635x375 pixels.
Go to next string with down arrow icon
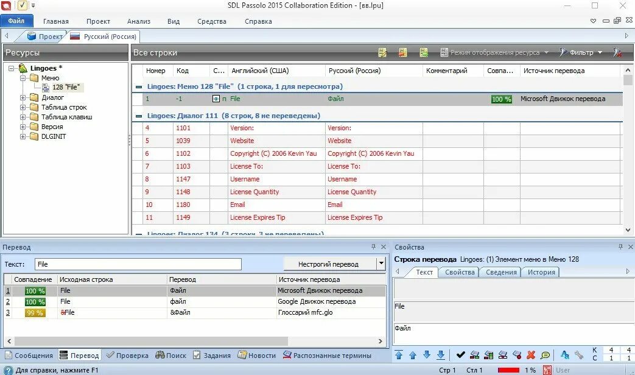(427, 355)
